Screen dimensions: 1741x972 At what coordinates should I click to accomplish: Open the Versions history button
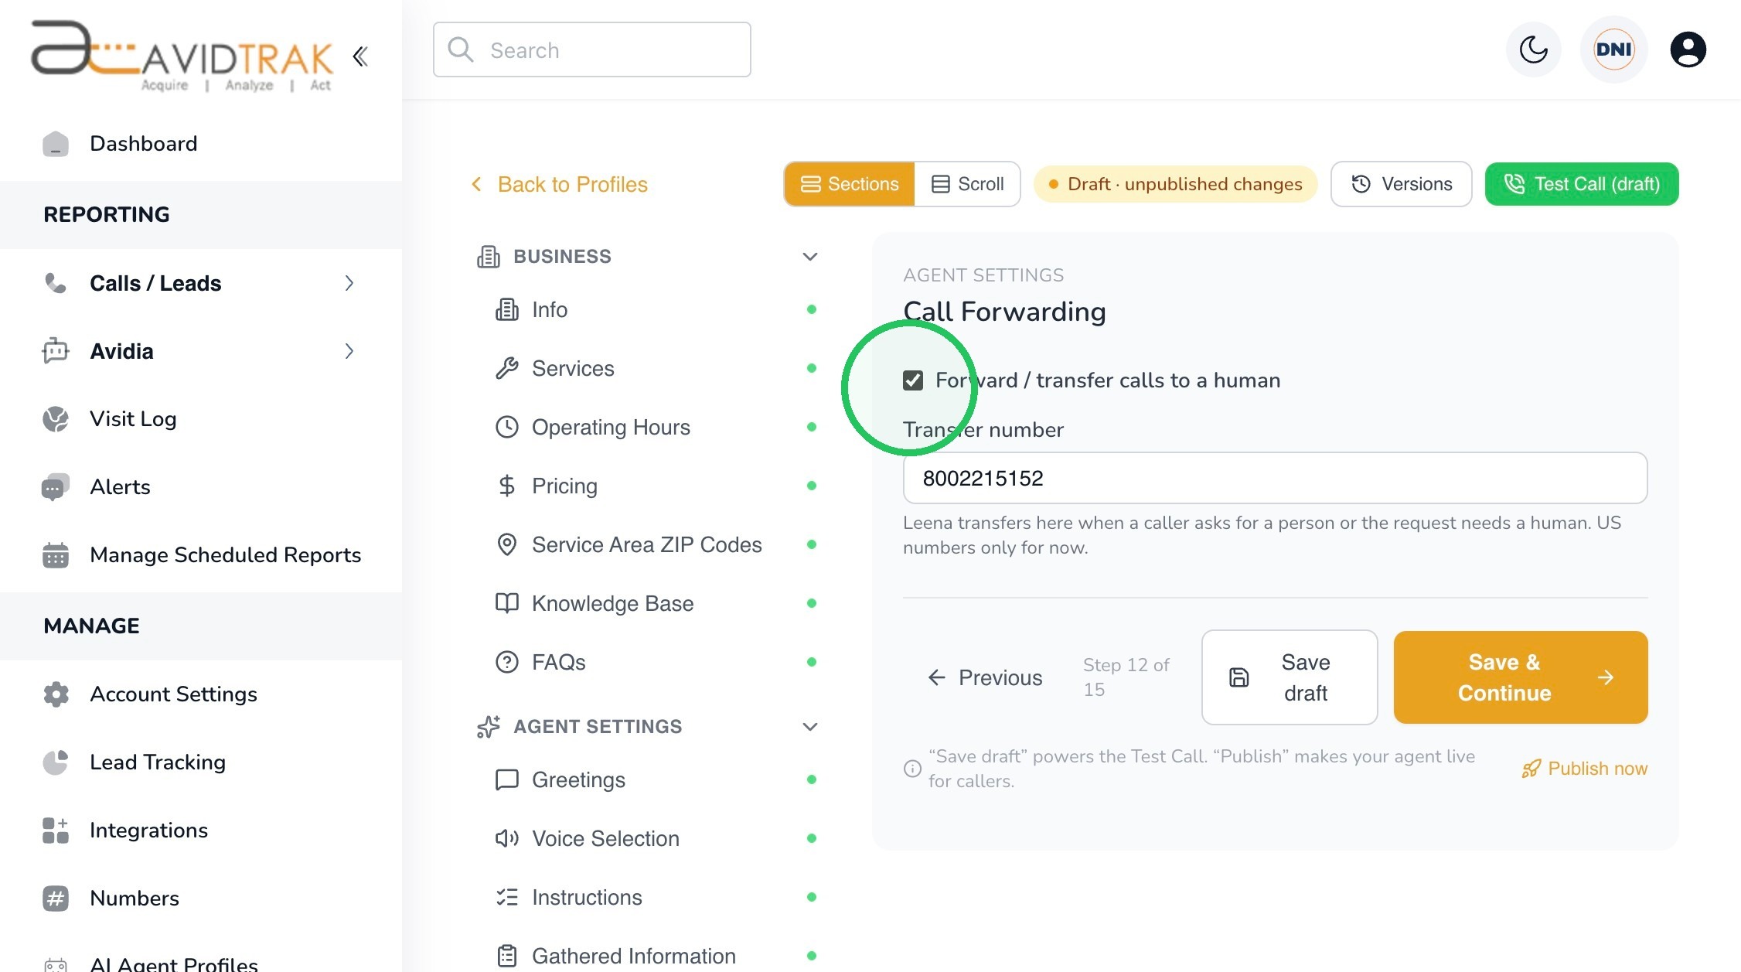(1401, 184)
